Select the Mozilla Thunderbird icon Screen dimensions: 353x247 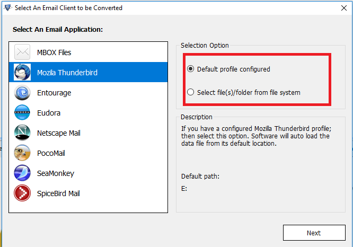(22, 72)
